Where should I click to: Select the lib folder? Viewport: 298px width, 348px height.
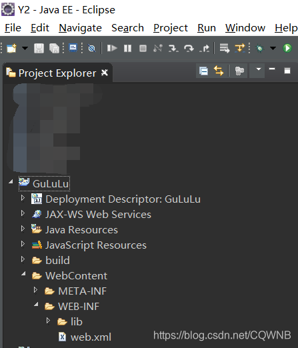(x=77, y=322)
